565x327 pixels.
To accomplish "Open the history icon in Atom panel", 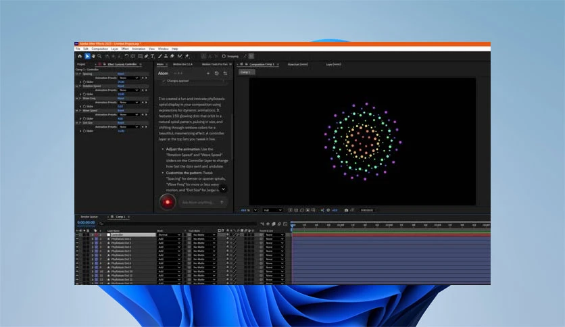I will click(216, 74).
